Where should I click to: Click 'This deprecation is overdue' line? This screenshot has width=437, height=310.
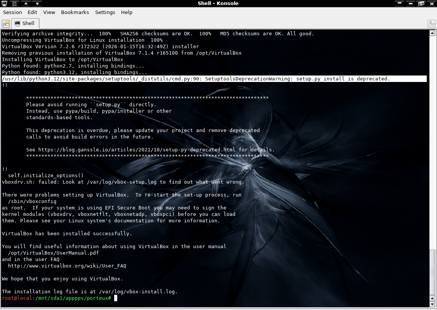143,131
